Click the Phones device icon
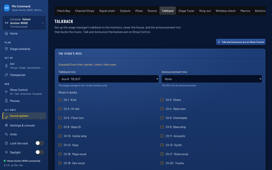Viewport: 272px width, 170px height. coord(6,101)
